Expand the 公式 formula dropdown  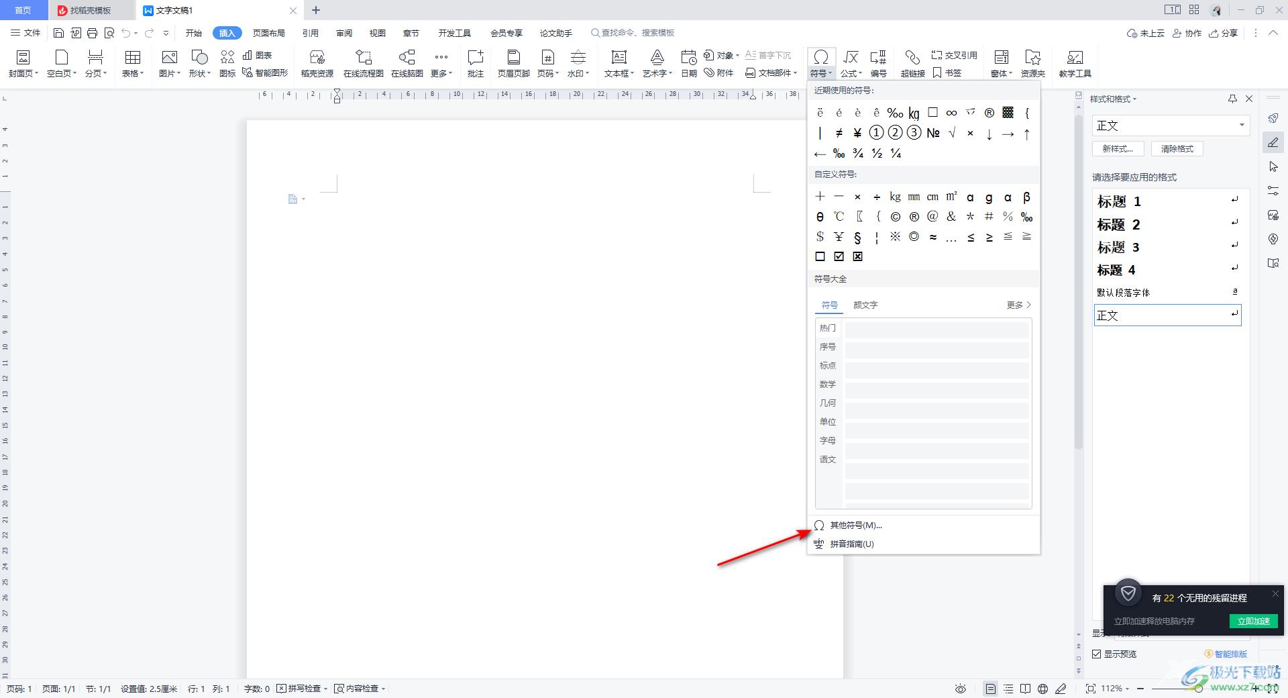851,73
